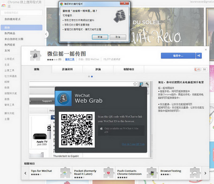214x184 pixels.
Task: Show next related items
Action: point(205,173)
